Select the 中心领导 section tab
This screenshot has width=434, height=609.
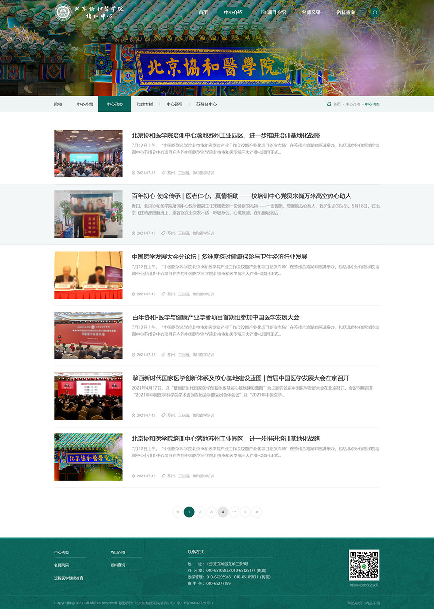176,104
